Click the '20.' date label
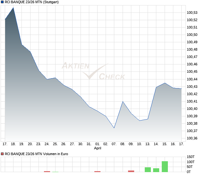Viewport: 199px width, 175px height. coord(30,144)
